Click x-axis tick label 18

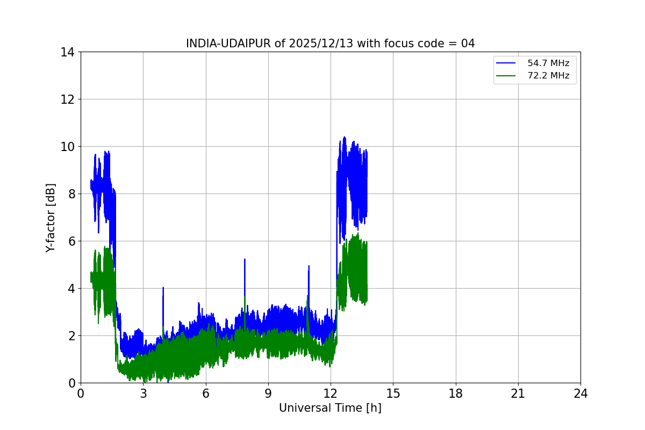(456, 393)
